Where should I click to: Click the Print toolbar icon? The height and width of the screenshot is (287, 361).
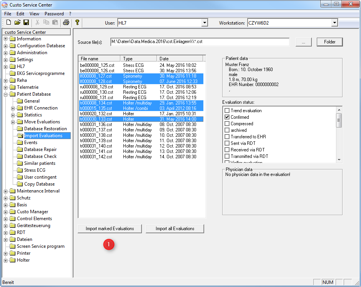pos(66,22)
